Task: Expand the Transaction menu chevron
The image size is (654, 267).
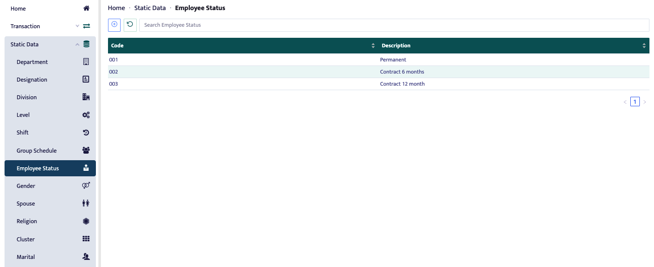Action: point(77,26)
